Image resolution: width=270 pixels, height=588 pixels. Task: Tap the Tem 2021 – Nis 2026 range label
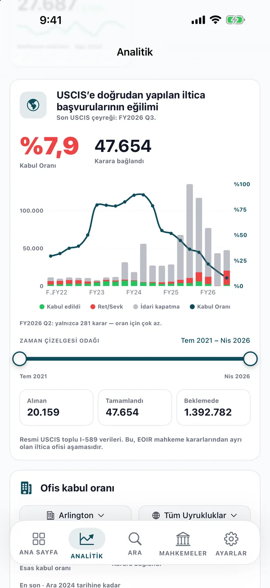216,340
